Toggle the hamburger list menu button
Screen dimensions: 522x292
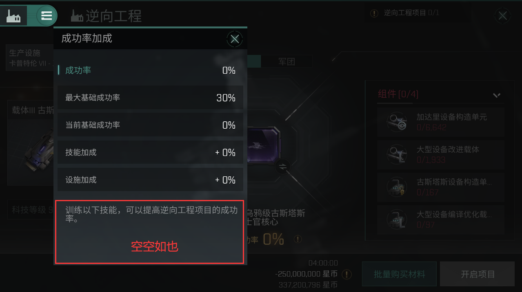click(47, 16)
